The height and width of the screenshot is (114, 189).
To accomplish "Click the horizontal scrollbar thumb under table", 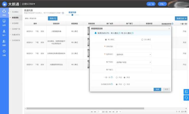I will click(85, 108).
